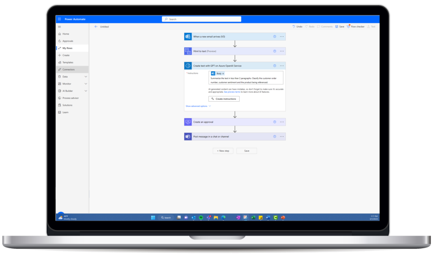Expand the 'When a new email arrives (V3)' card
This screenshot has height=258, width=436.
[235, 36]
